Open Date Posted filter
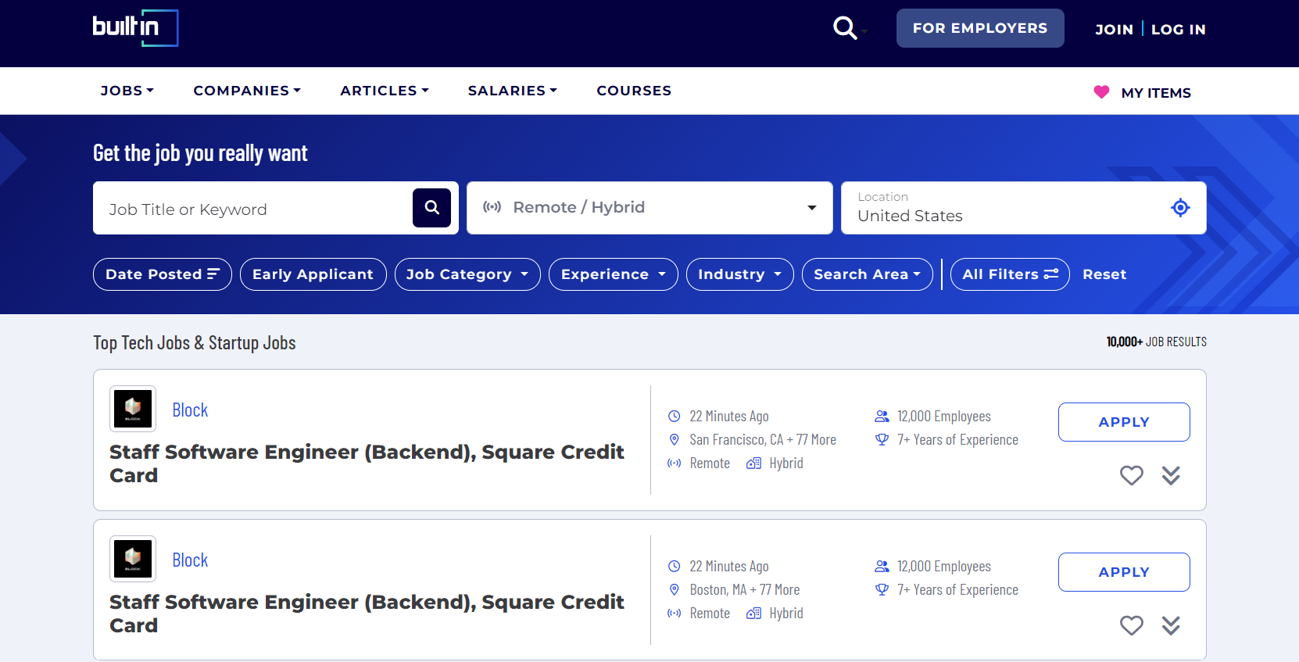Image resolution: width=1299 pixels, height=662 pixels. tap(163, 274)
